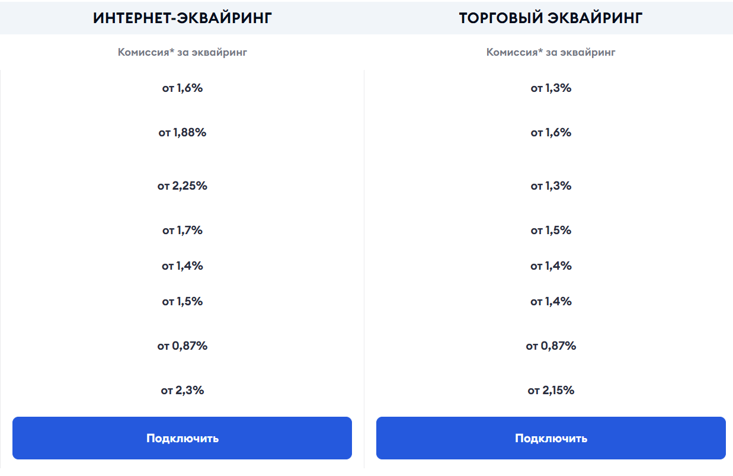Click the от 1,88% commission value

pyautogui.click(x=183, y=133)
